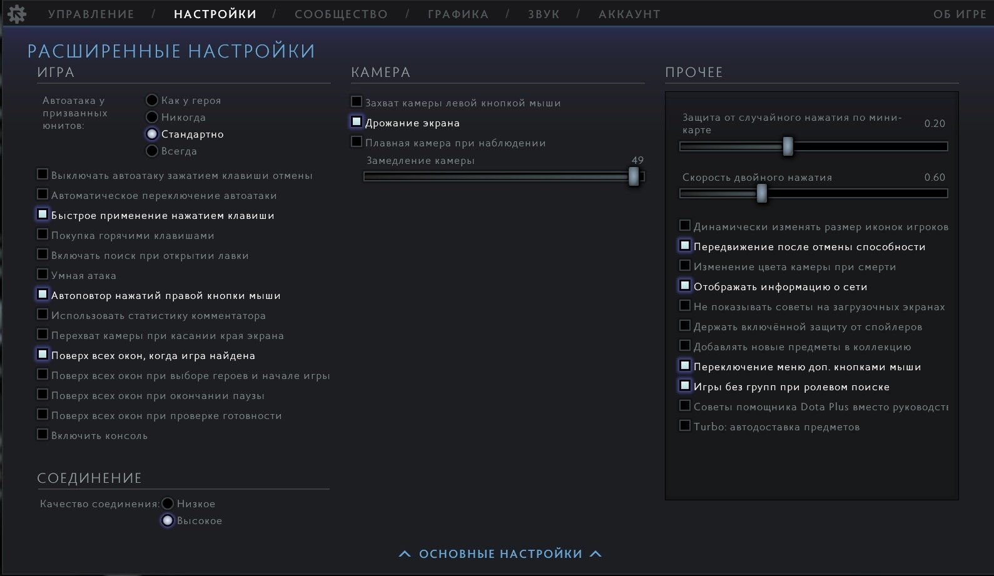Screen dimensions: 994x576
Task: Click the 'РАСШИРЕННЫЕ НАСТРОЙКИ' heading
Action: coord(171,51)
